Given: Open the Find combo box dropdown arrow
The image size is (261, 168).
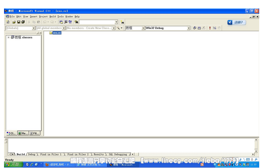Looking at the screenshot, I should click(x=116, y=22).
